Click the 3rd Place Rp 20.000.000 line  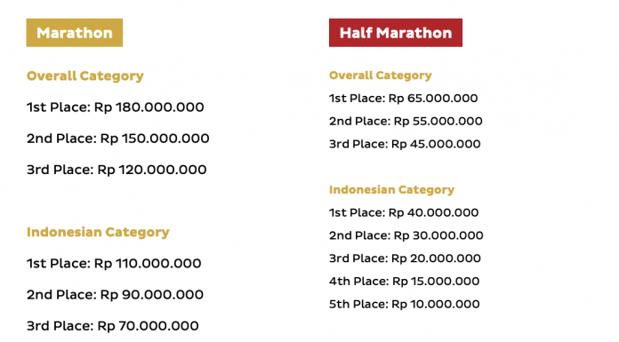405,258
